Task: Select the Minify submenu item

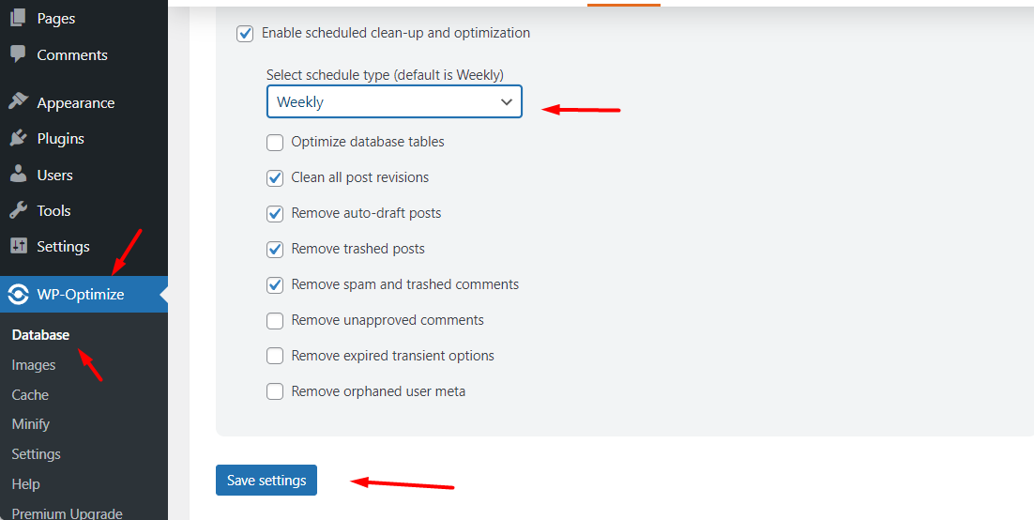Action: point(31,424)
